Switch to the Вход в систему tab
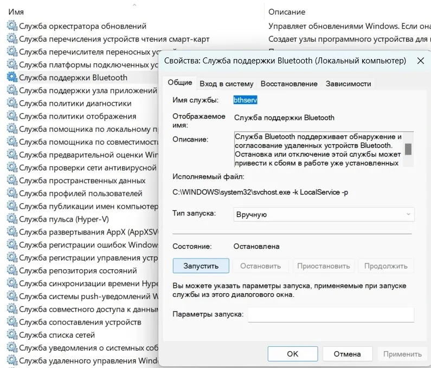Image resolution: width=431 pixels, height=368 pixels. (x=227, y=84)
